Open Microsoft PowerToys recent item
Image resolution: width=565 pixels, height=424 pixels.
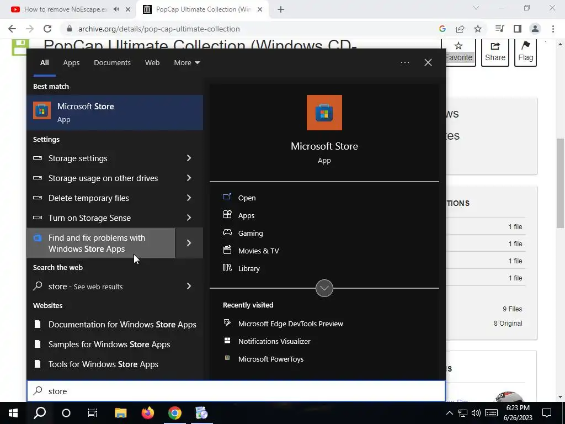pos(270,359)
